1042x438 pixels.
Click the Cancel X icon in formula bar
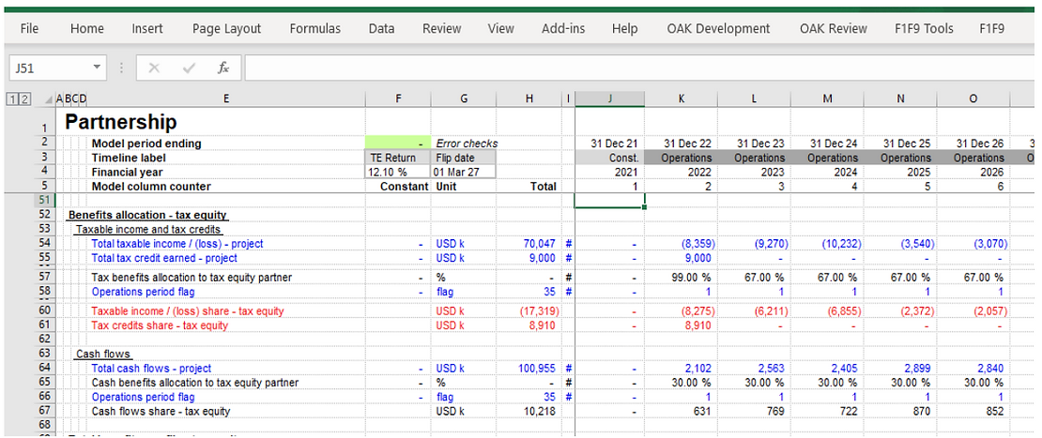point(154,68)
